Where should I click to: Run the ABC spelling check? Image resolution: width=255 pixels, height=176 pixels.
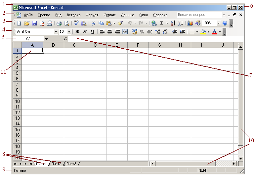click(76, 23)
